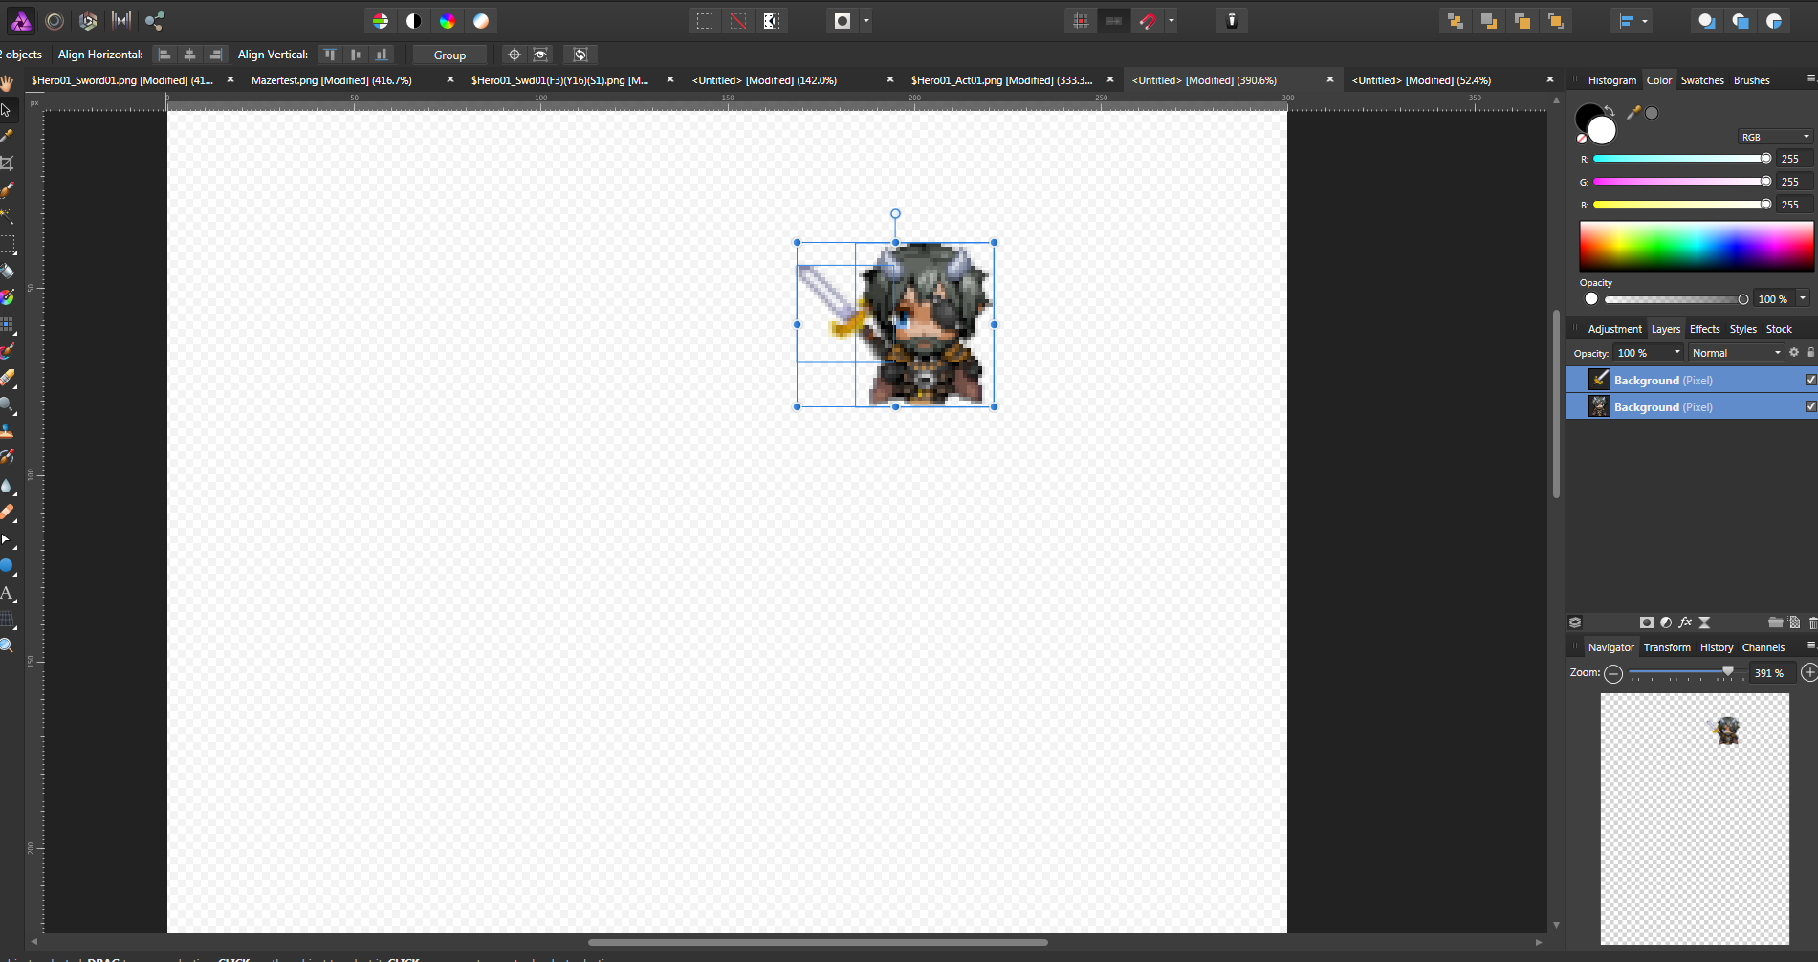
Task: Open the Mazertest.png document tab
Action: [x=332, y=80]
